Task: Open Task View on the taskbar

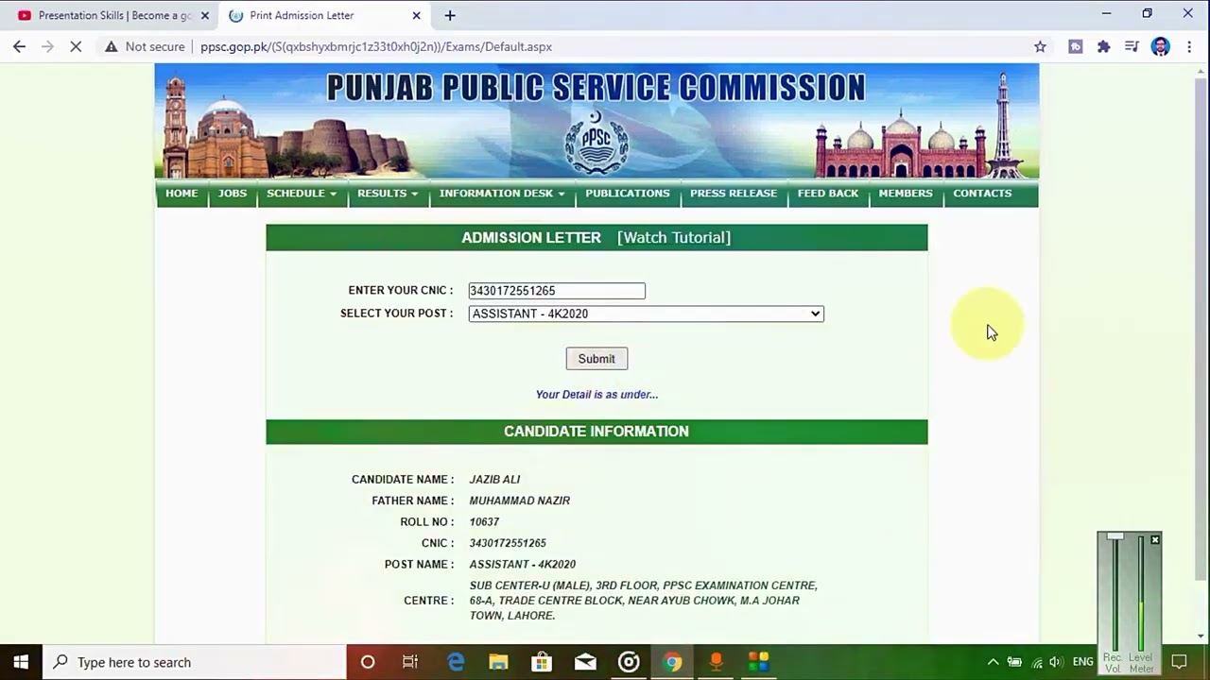Action: (x=410, y=662)
